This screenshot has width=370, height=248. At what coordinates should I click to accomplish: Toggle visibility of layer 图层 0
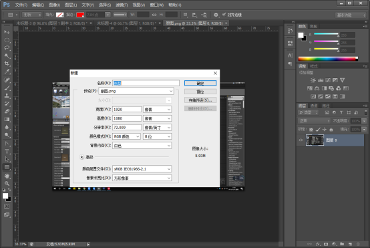(x=301, y=140)
